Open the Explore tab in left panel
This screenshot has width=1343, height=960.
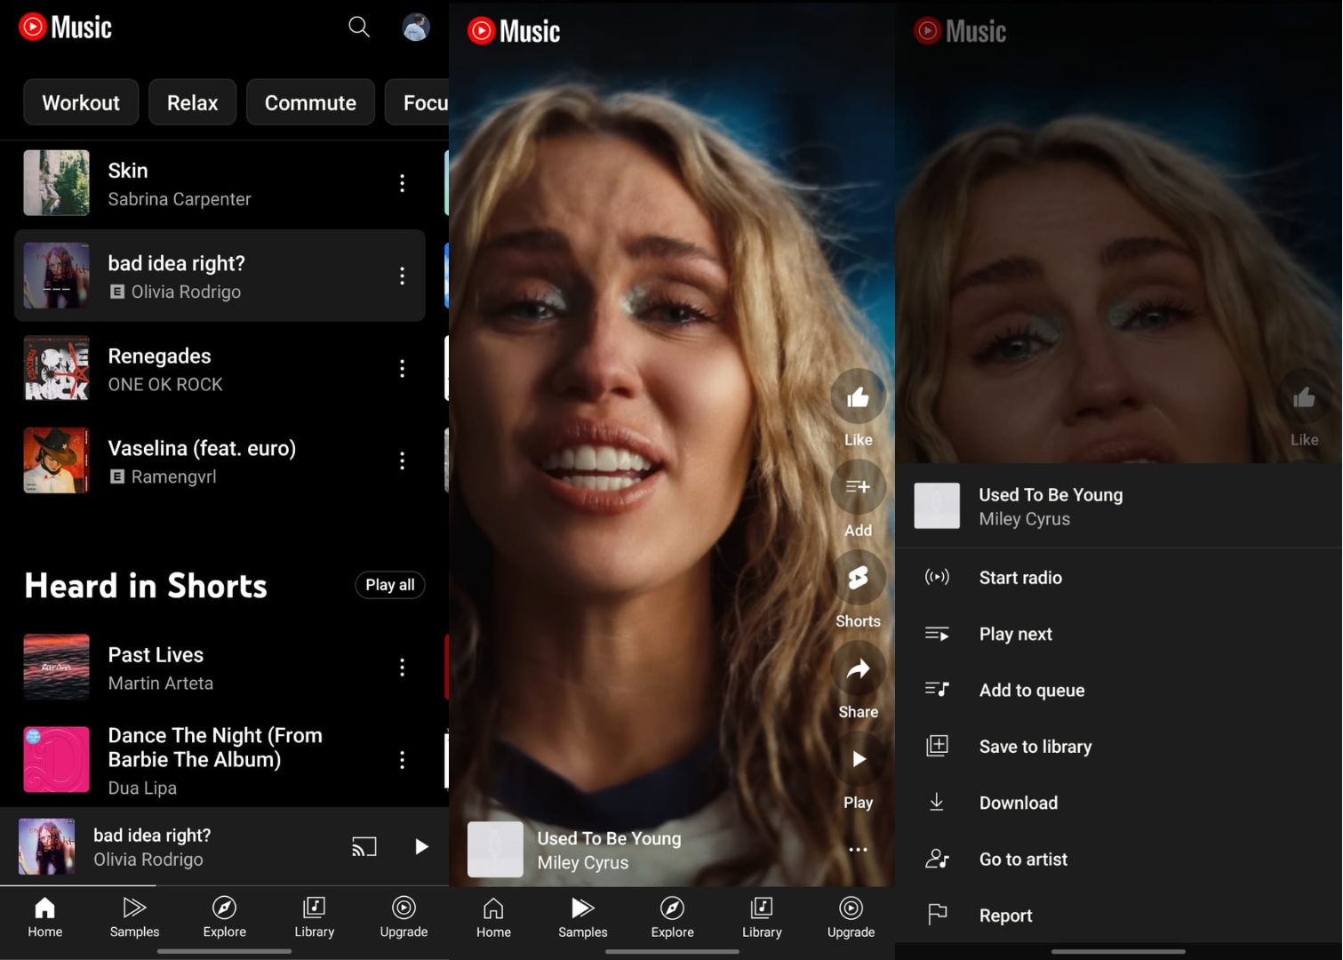pos(224,916)
